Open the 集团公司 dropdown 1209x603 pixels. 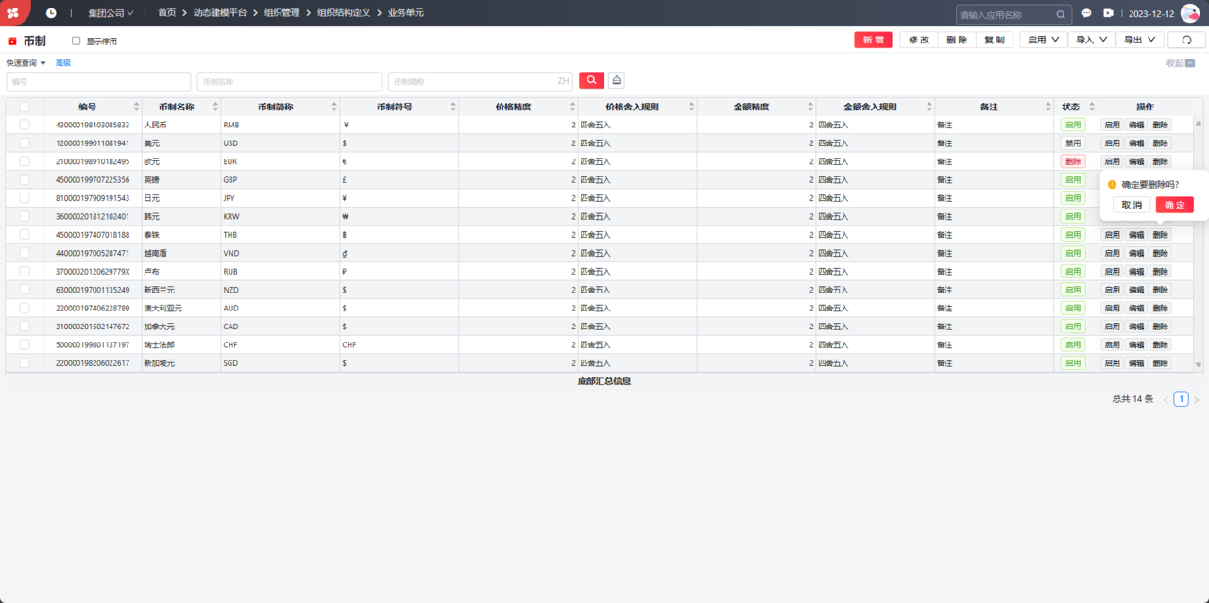pyautogui.click(x=111, y=13)
